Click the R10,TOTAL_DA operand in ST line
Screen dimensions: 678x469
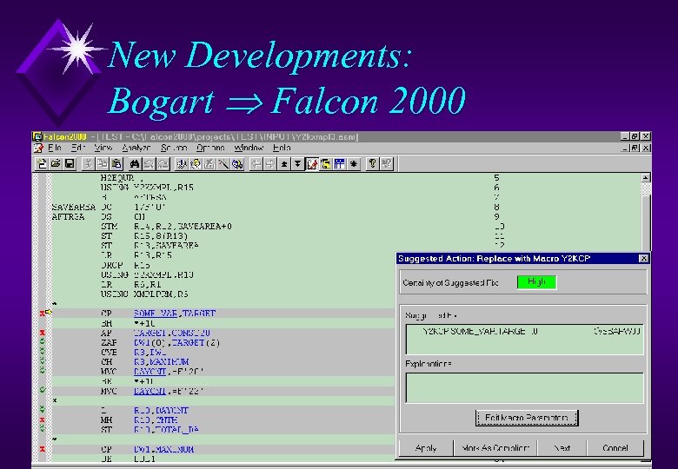point(167,430)
